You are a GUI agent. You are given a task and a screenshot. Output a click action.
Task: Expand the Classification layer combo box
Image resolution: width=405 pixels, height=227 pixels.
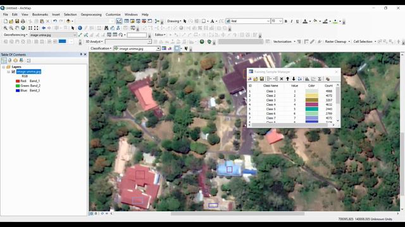[158, 49]
